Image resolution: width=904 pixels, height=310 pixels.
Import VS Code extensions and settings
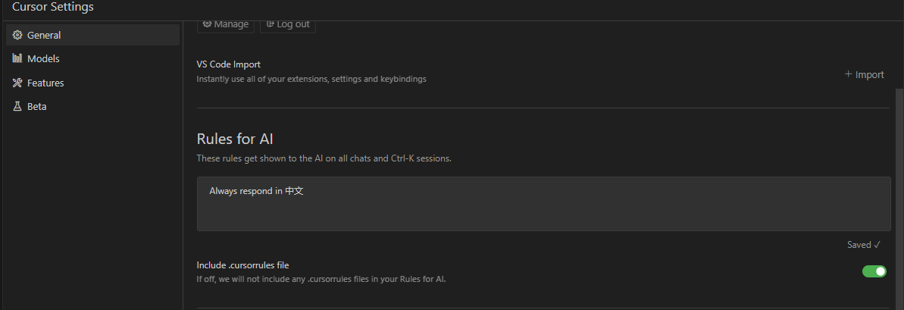tap(865, 74)
